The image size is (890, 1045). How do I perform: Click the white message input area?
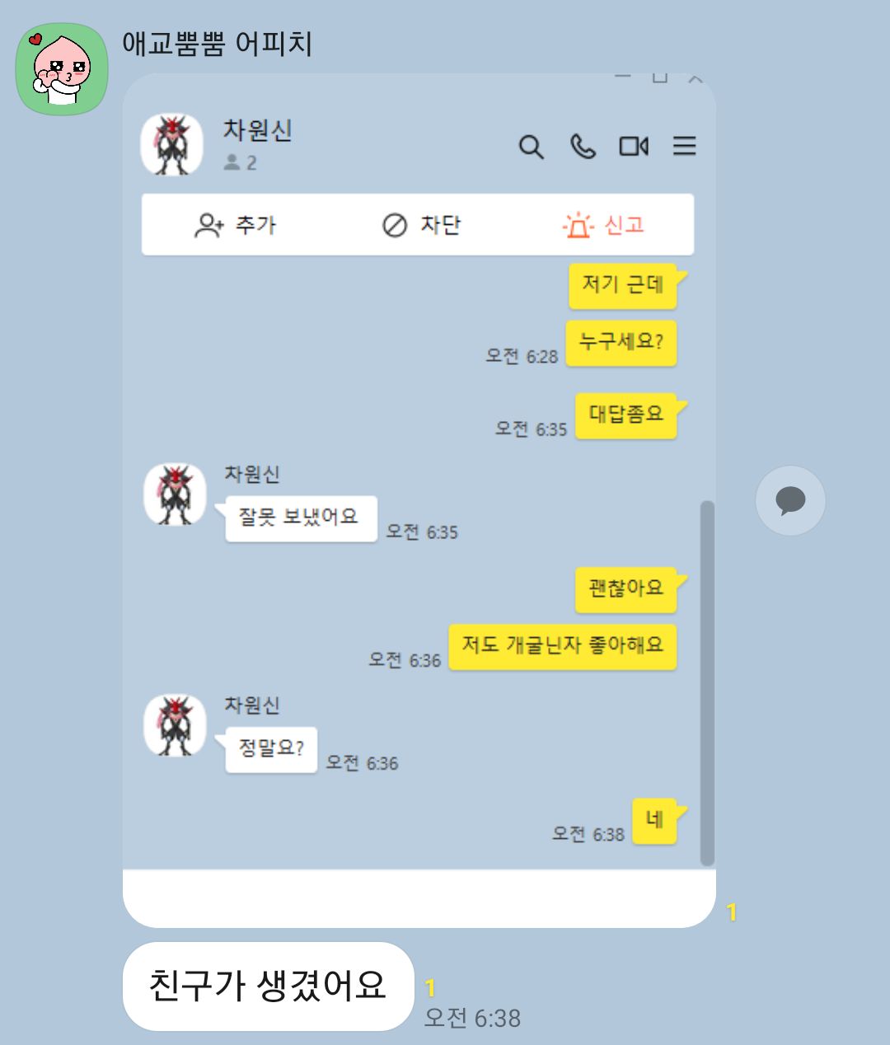click(x=419, y=897)
